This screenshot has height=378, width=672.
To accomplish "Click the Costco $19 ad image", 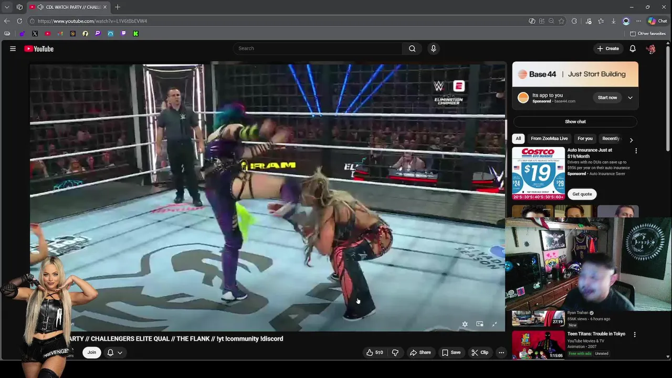I will 538,173.
